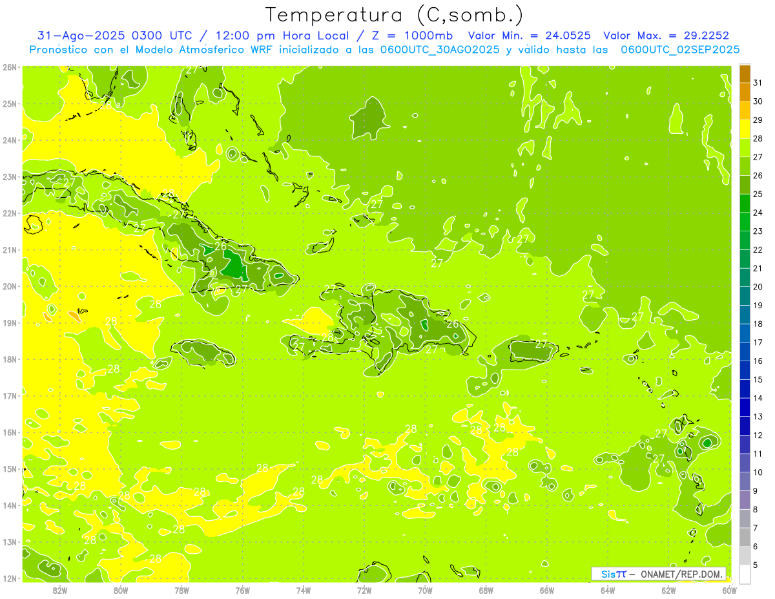The height and width of the screenshot is (599, 775).
Task: Click the longitude label "80W"
Action: [x=121, y=590]
